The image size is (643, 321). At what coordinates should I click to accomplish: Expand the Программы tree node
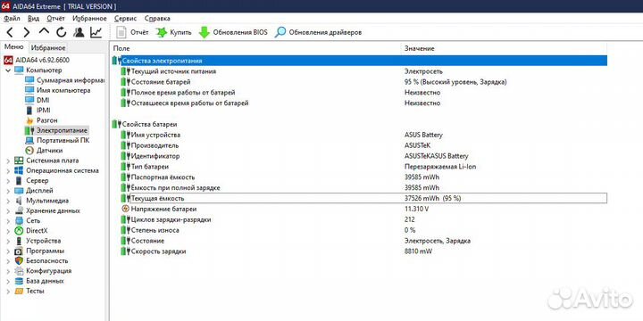8,251
